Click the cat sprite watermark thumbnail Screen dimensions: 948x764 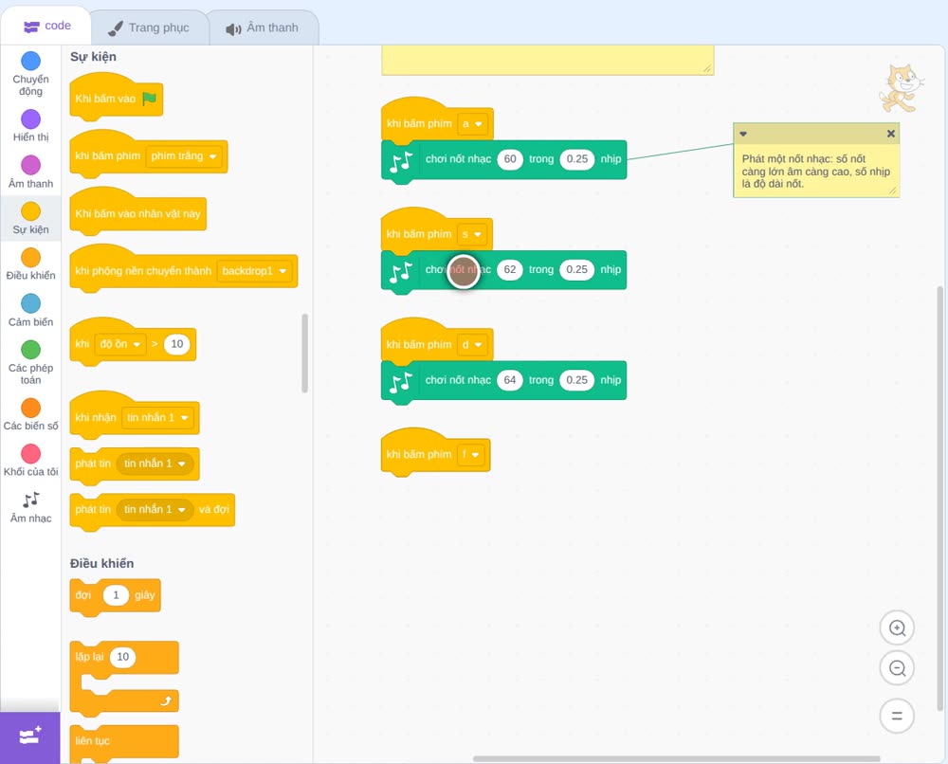tap(901, 88)
